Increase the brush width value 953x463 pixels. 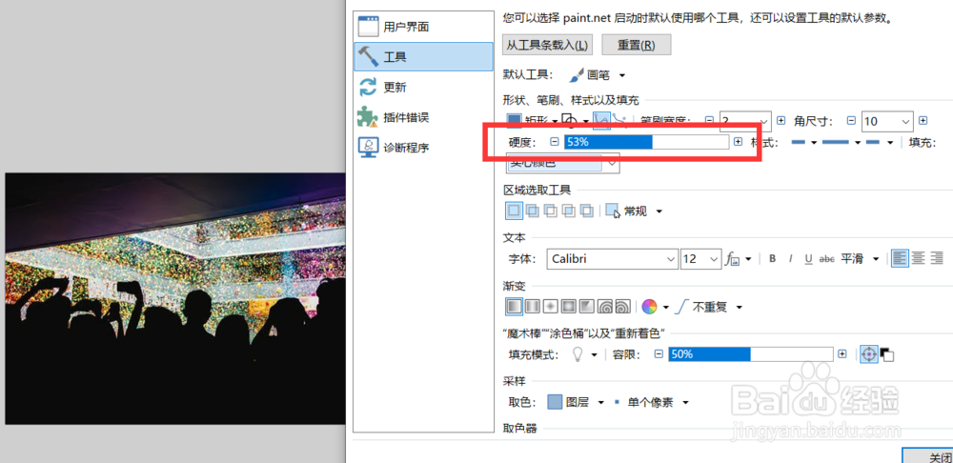781,121
